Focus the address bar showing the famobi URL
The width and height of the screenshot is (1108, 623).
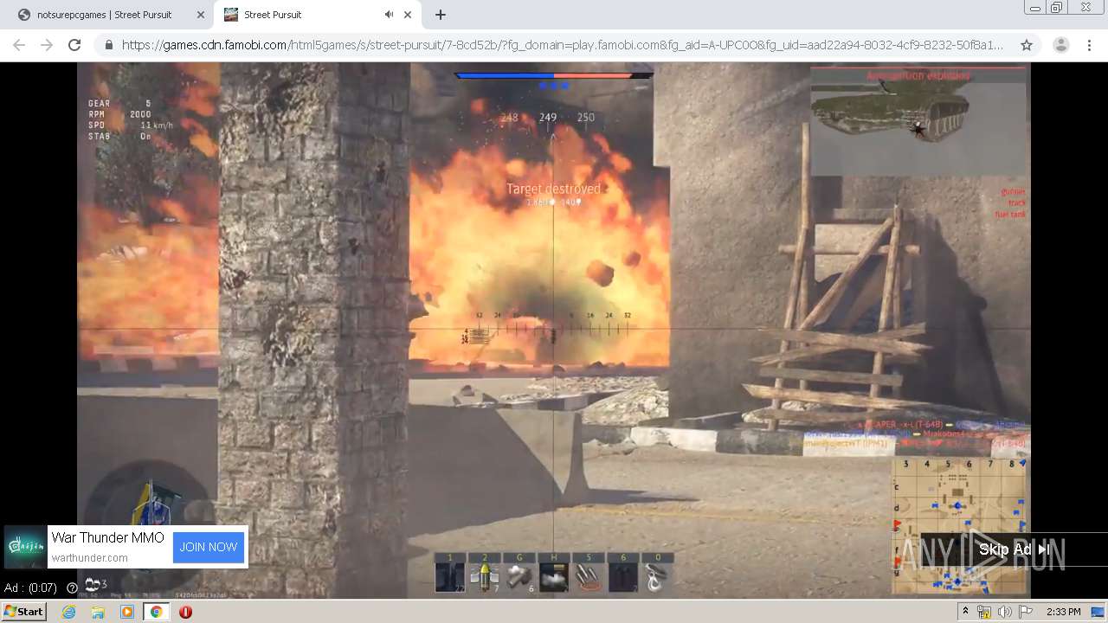click(563, 45)
